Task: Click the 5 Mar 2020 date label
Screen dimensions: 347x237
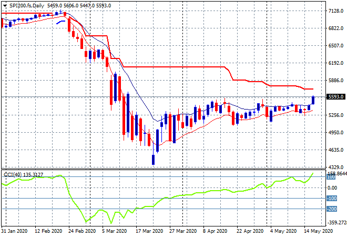Action: pyautogui.click(x=115, y=231)
